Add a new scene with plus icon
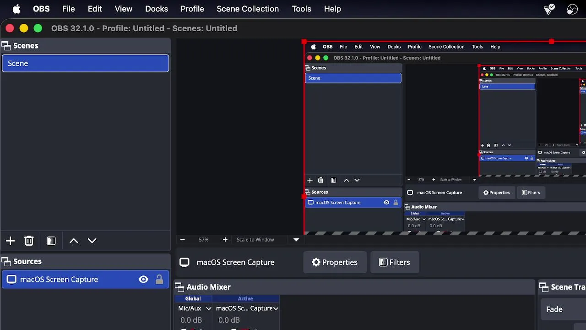The width and height of the screenshot is (586, 330). (10, 241)
